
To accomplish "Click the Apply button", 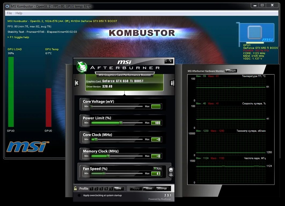I will pos(136,188).
